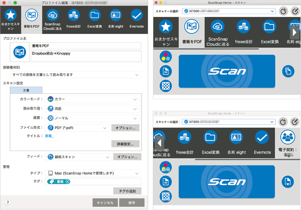This screenshot has height=210, width=301.
Task: Select 書籍をPDF profile in profile editor window
Action: 32,20
